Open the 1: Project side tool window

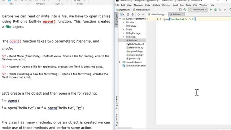coord(116,19)
